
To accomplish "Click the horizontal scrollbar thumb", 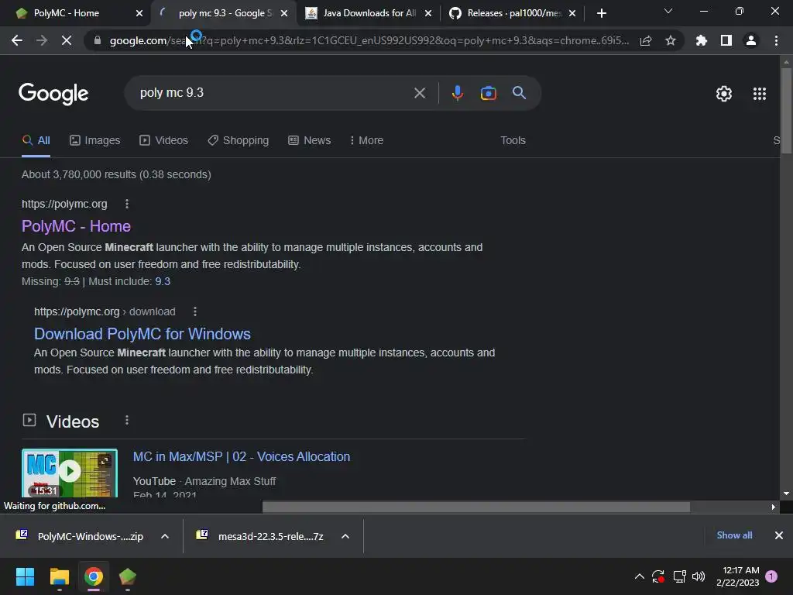I will coord(476,507).
